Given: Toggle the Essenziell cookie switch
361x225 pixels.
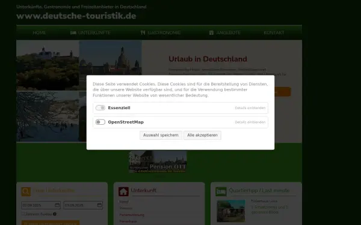Looking at the screenshot, I should [100, 108].
